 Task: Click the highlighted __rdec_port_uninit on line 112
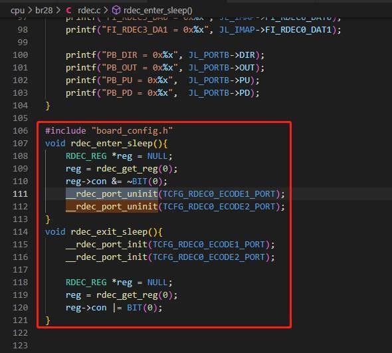(x=112, y=207)
